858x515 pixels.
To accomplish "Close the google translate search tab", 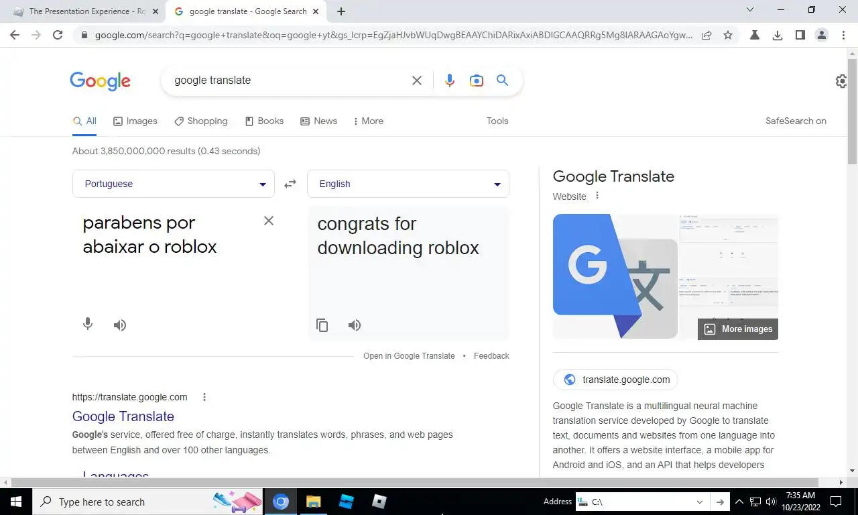I will pyautogui.click(x=316, y=11).
